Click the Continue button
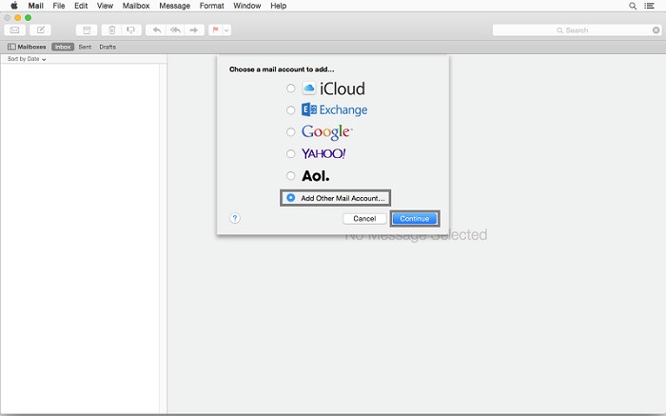666x416 pixels. [x=415, y=218]
